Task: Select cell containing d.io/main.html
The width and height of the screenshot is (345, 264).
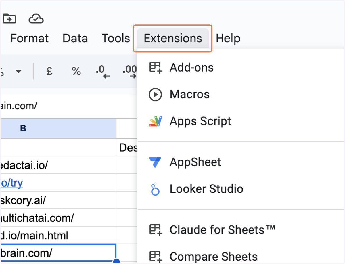Action: 58,235
